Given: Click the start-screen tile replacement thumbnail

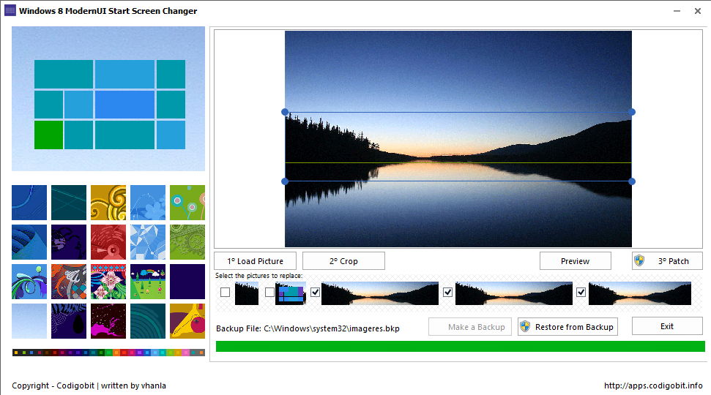Looking at the screenshot, I should pyautogui.click(x=291, y=293).
